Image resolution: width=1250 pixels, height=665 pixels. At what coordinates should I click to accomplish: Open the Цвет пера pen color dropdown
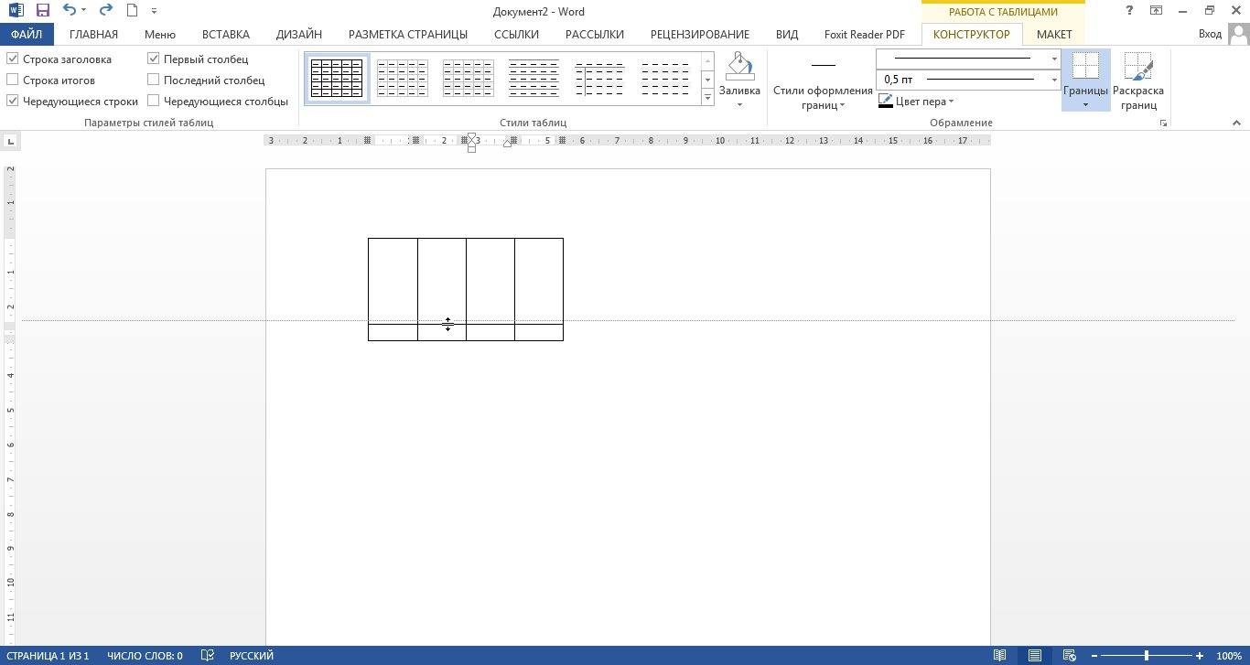pos(916,102)
